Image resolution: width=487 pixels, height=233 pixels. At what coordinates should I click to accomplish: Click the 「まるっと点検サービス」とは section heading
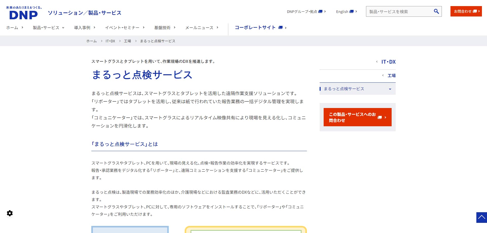(x=125, y=144)
